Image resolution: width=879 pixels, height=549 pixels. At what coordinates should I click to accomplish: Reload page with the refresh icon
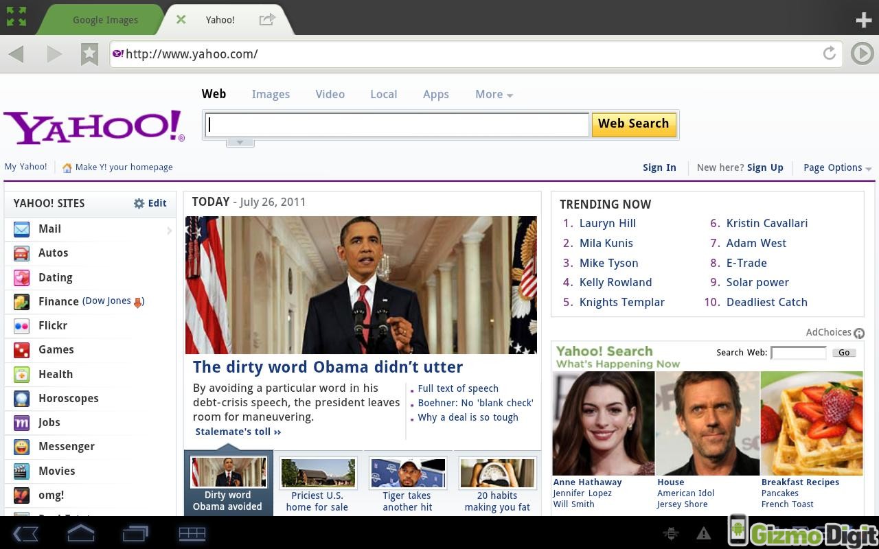point(830,54)
